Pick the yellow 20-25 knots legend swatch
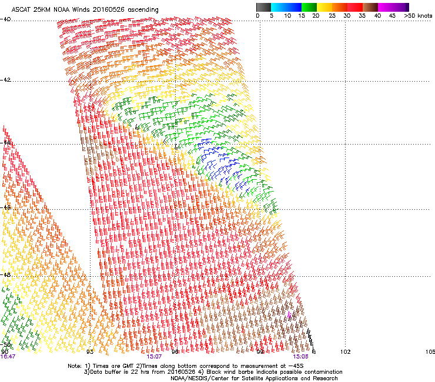The width and height of the screenshot is (435, 382). click(x=324, y=7)
